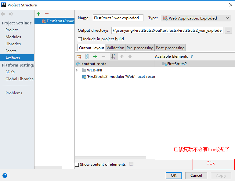This screenshot has width=235, height=181.
Task: Click the OK button
Action: pos(174,176)
